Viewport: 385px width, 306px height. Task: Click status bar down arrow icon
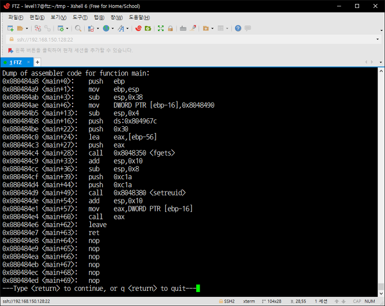[x=343, y=301]
